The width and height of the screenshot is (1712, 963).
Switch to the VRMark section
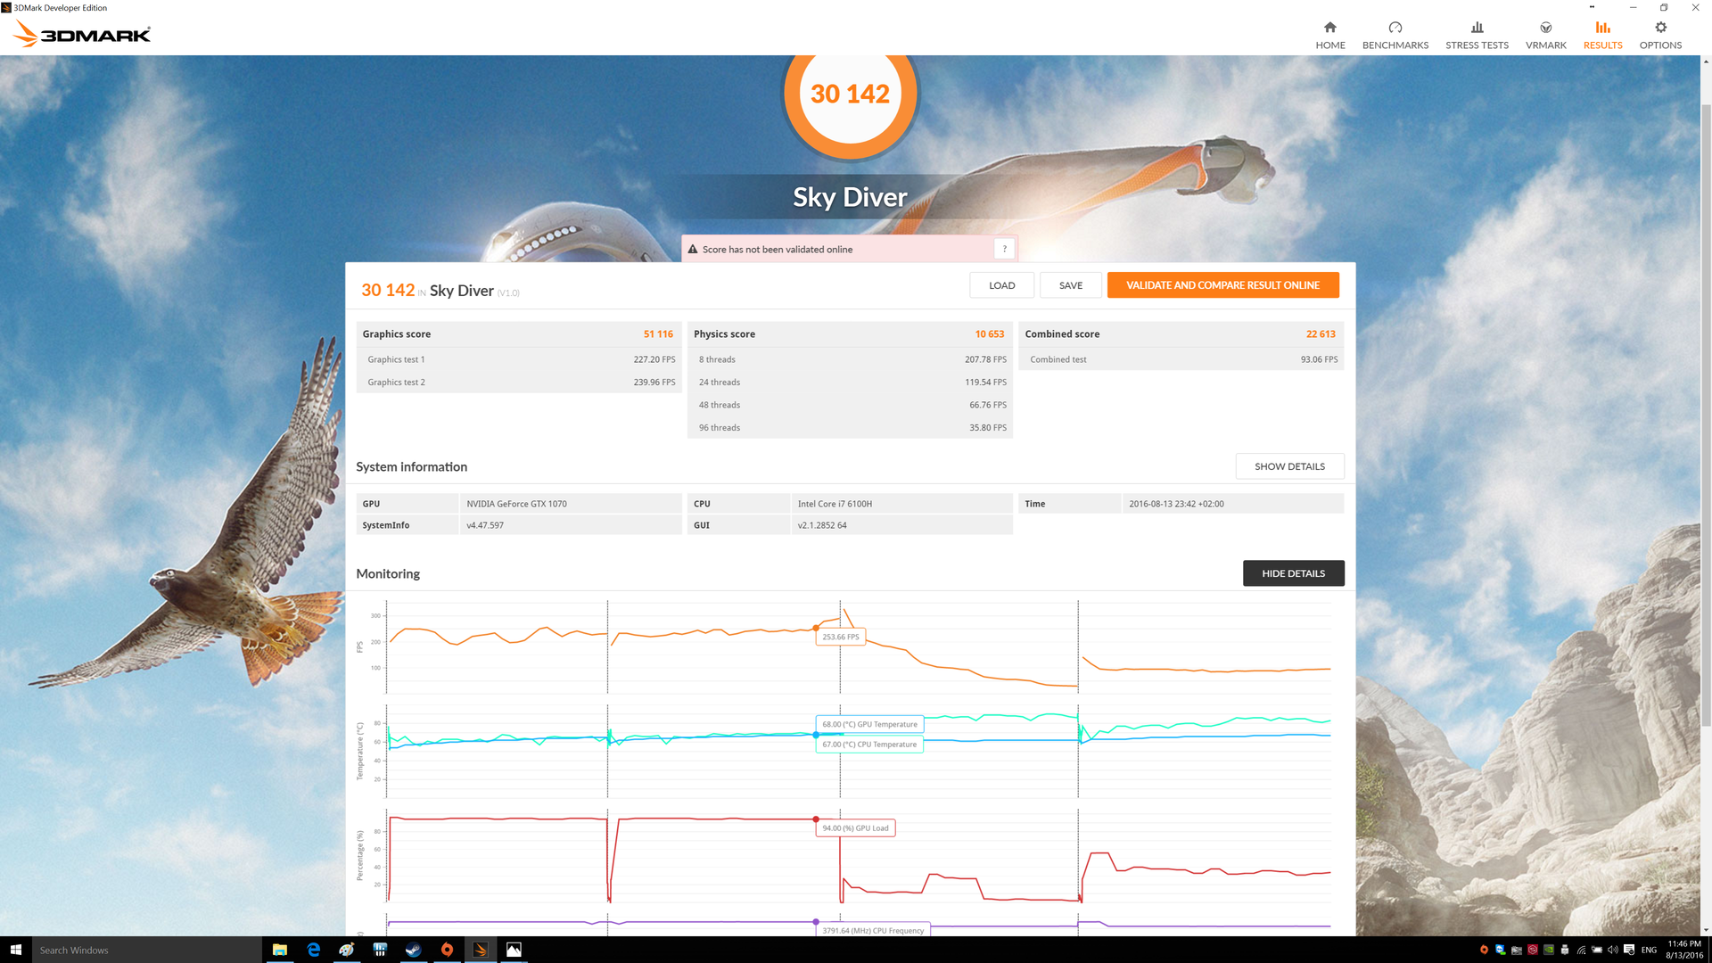(1545, 36)
